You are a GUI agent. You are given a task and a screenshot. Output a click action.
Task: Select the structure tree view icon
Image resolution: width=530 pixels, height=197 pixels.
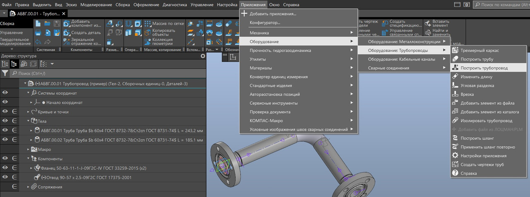pos(14,64)
